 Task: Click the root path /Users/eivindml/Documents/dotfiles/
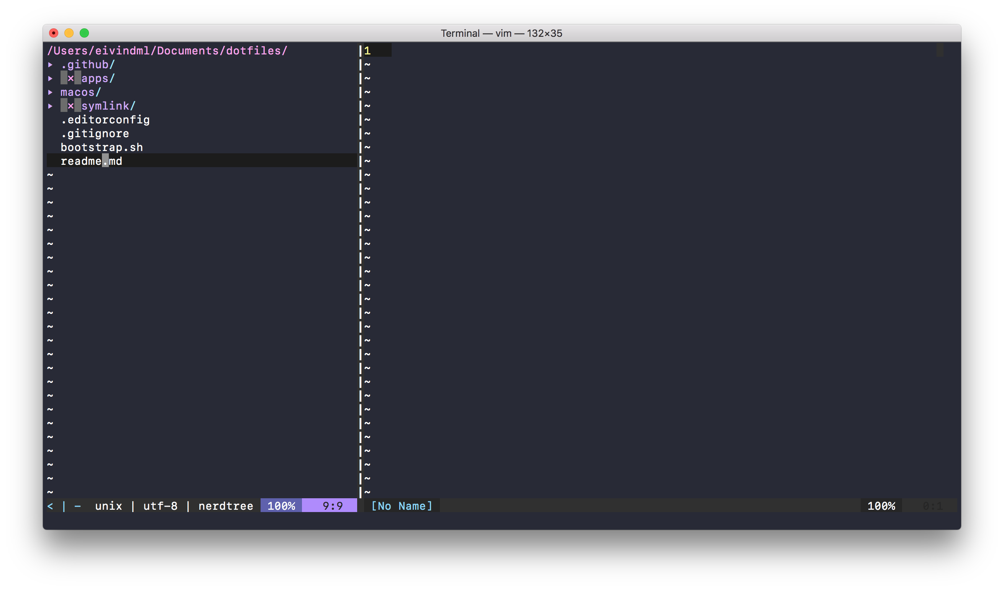click(167, 51)
